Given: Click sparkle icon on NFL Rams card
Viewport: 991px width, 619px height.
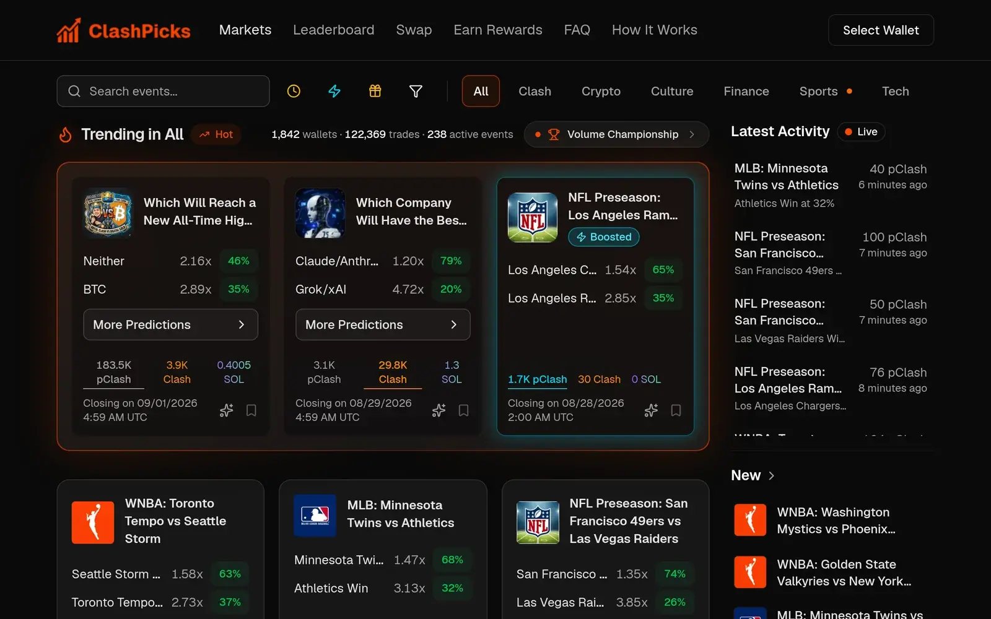Looking at the screenshot, I should (x=651, y=410).
